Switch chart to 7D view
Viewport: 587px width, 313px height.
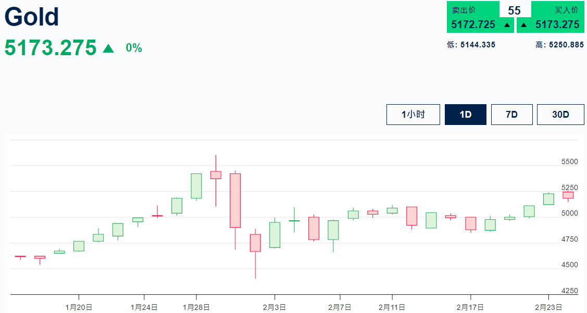click(x=511, y=115)
